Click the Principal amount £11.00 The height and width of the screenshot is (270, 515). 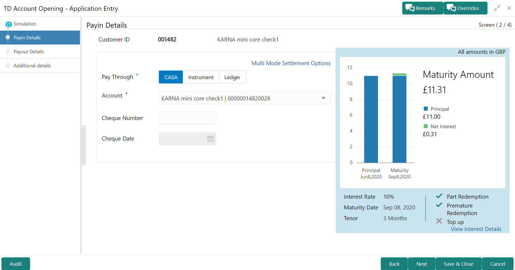click(x=432, y=117)
